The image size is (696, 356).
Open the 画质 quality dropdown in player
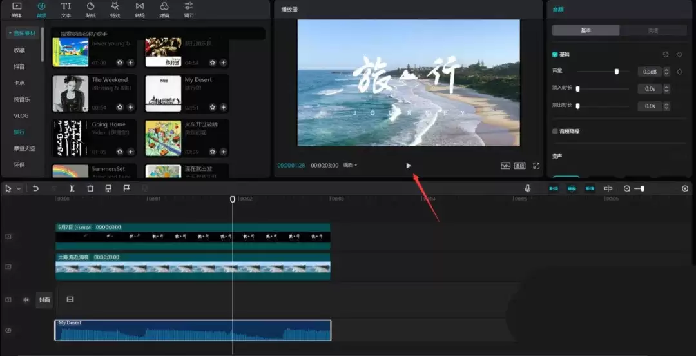click(351, 165)
